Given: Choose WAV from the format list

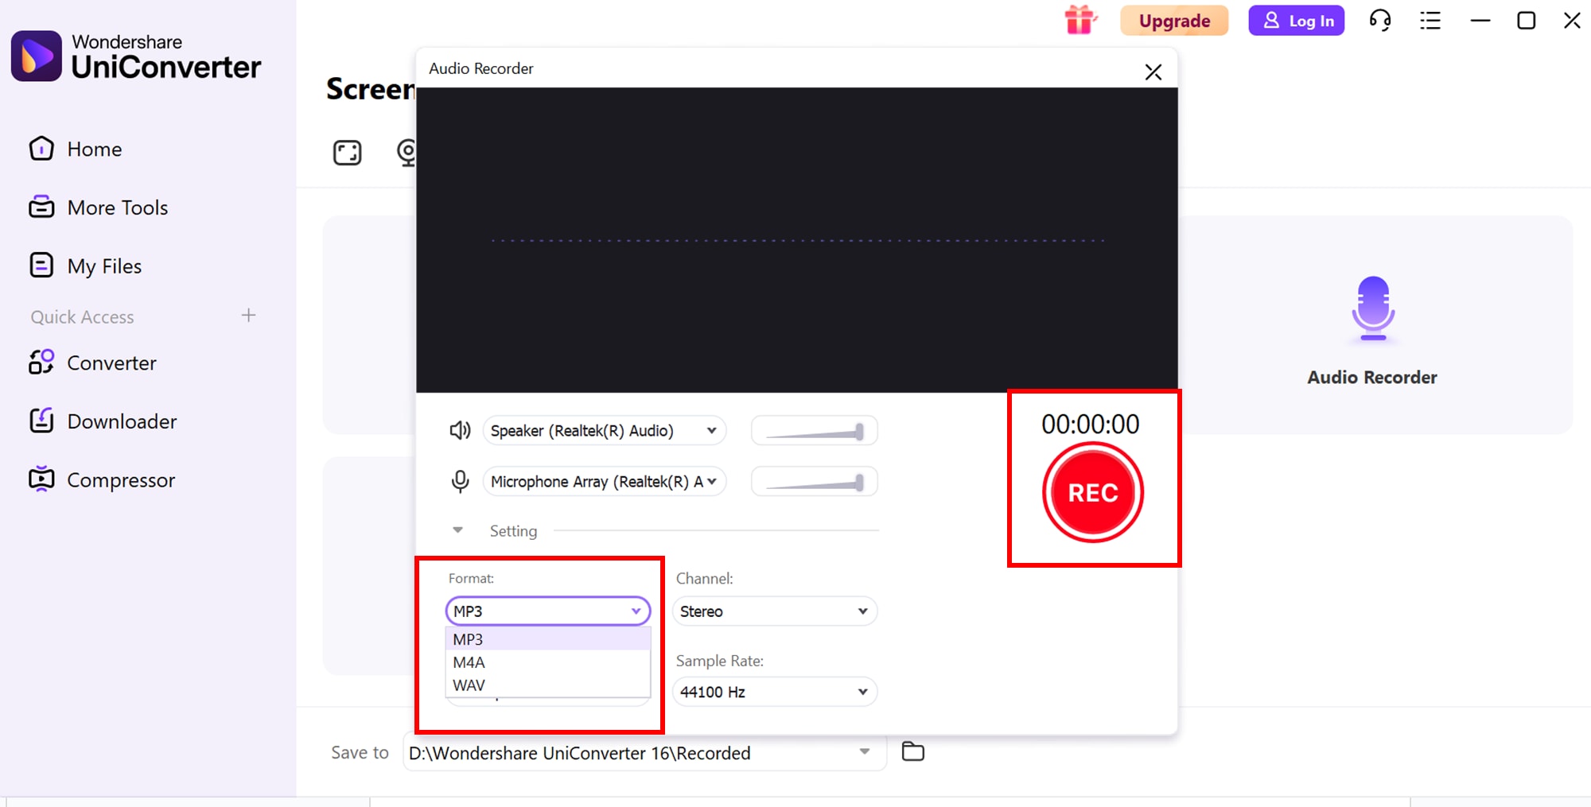Looking at the screenshot, I should (548, 685).
